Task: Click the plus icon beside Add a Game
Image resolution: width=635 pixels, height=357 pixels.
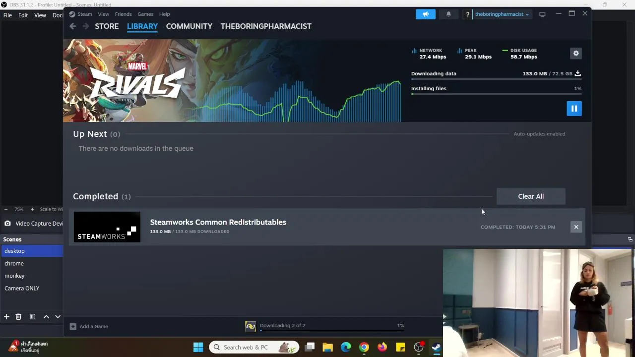Action: (73, 326)
